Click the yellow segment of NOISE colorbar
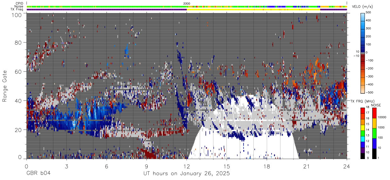The height and width of the screenshot is (180, 390). (374, 123)
